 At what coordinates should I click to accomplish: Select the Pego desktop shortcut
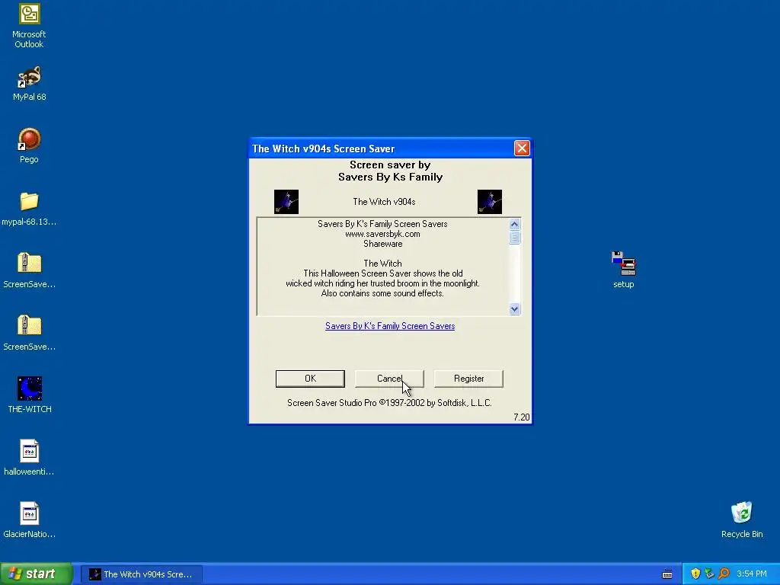click(x=29, y=146)
